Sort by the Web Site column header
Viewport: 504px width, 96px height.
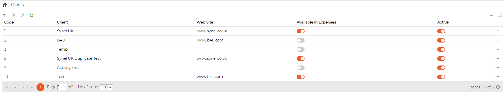click(x=205, y=22)
